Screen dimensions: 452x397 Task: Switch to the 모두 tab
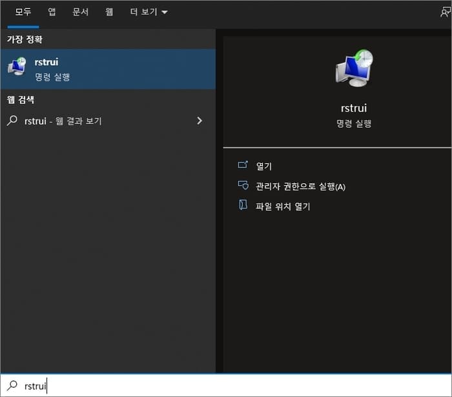(x=23, y=12)
